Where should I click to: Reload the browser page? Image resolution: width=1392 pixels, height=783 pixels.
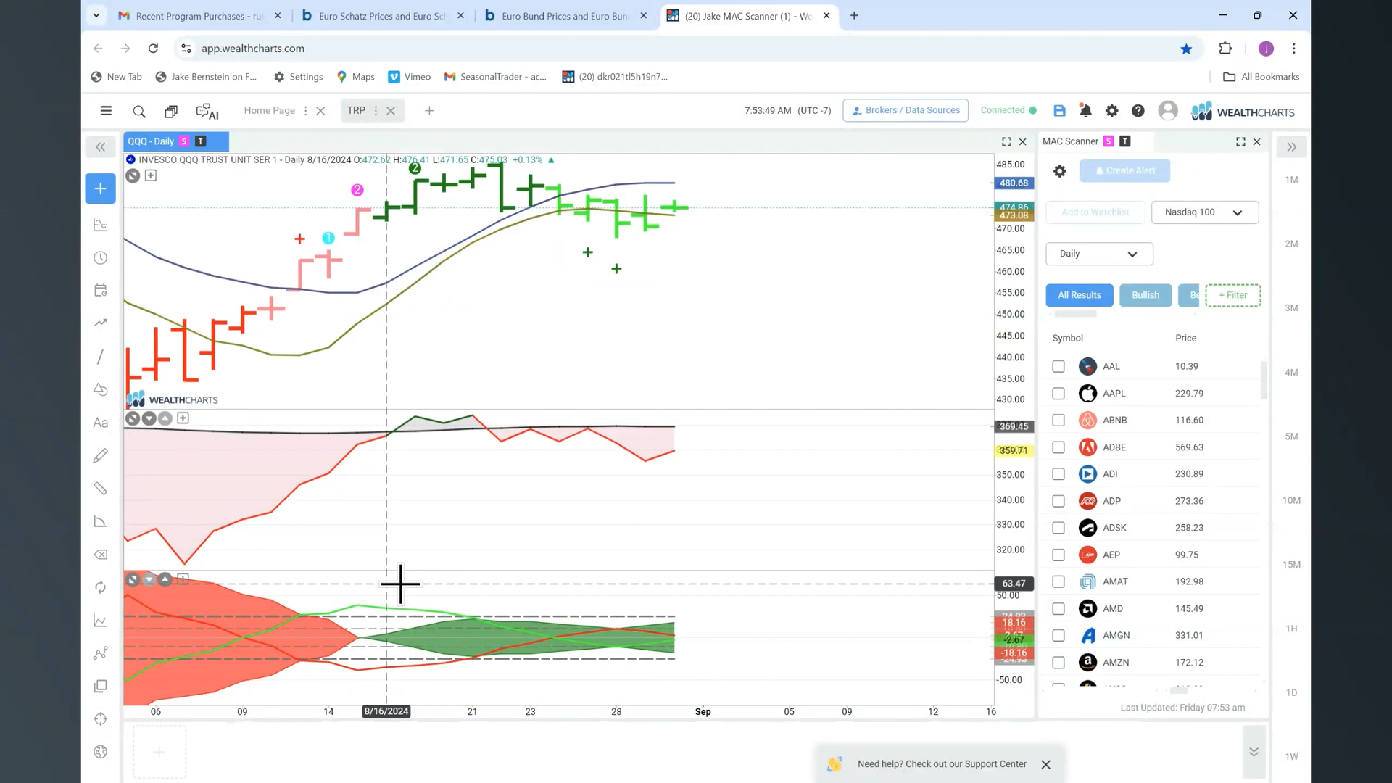[x=153, y=49]
